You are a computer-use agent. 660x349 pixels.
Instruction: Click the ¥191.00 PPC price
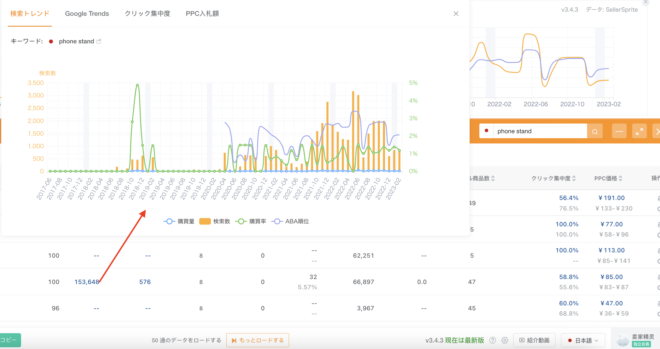[611, 198]
